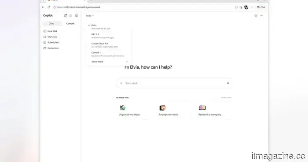The image size is (308, 162).
Task: Click the checkmark beside the Auto model
Action: 89,25
